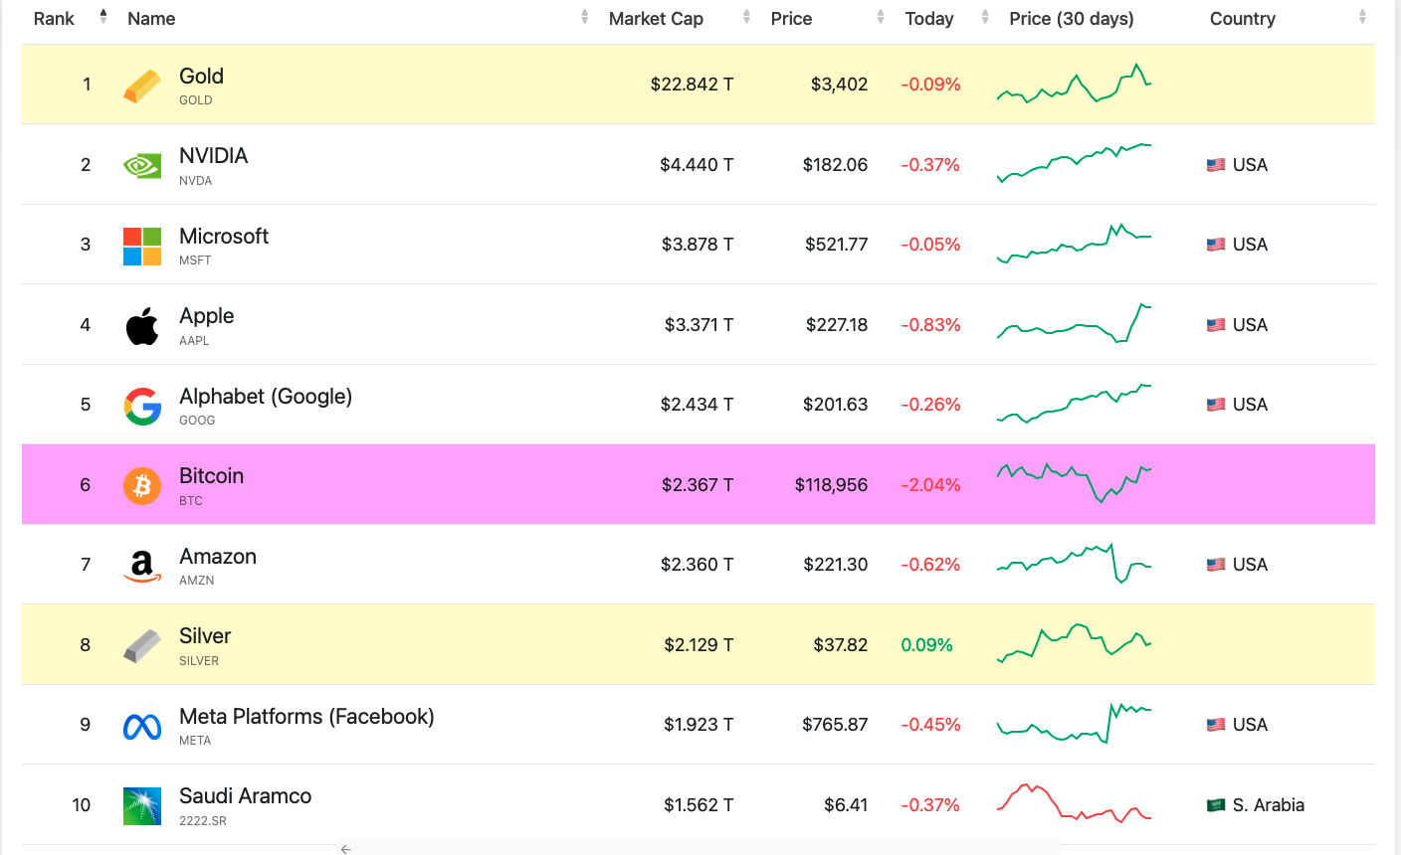The width and height of the screenshot is (1401, 855).
Task: View Gold 30-day price chart
Action: click(x=1075, y=85)
